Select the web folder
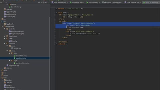 (5, 78)
